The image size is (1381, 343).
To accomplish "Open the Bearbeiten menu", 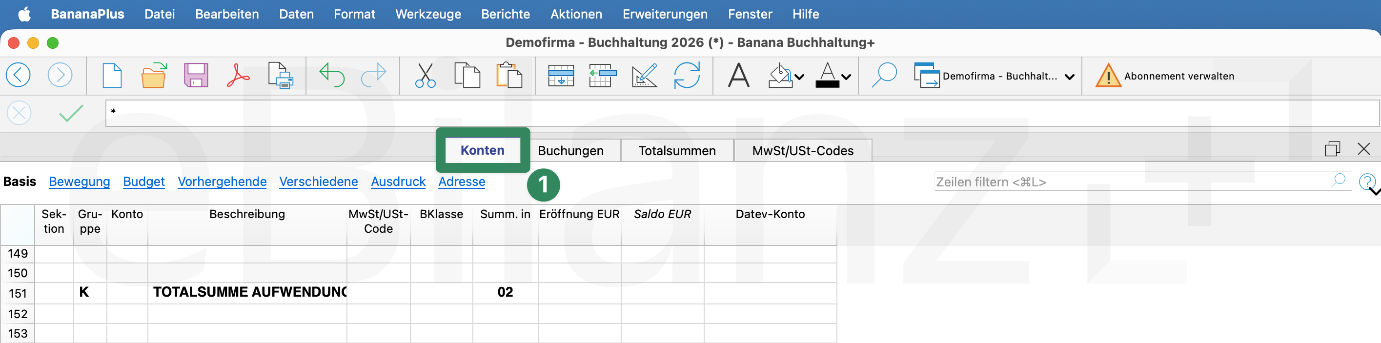I will point(227,14).
